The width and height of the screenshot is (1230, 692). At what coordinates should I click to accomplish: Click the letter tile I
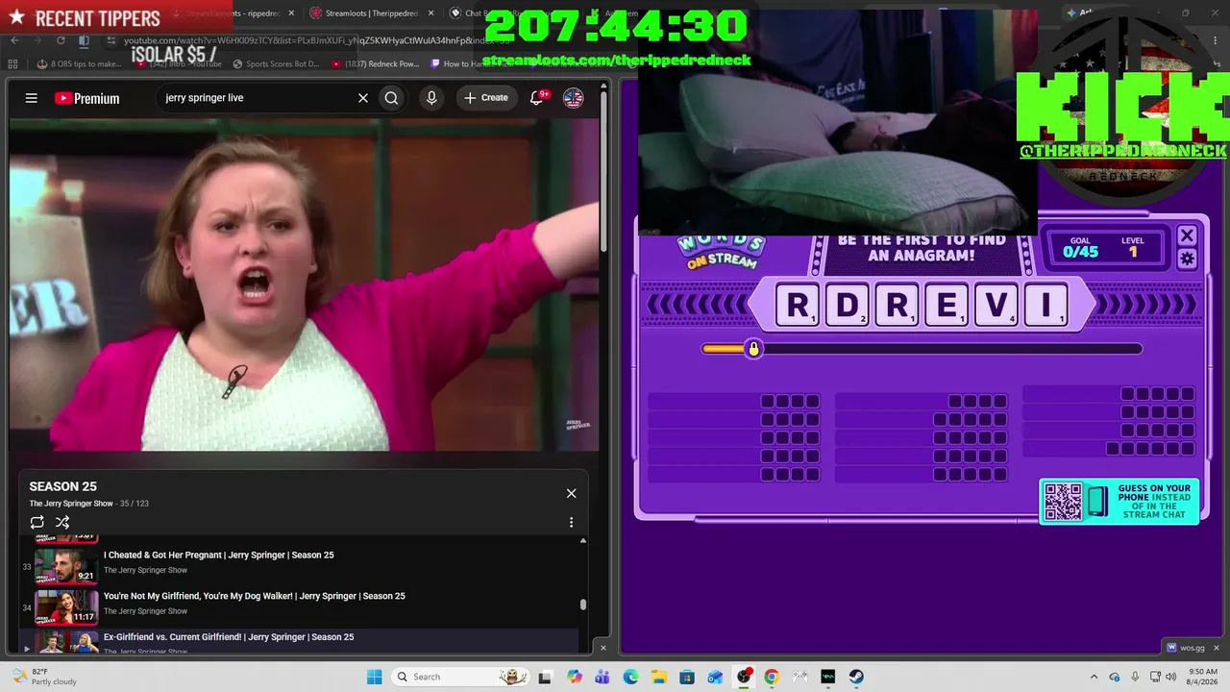pos(1045,305)
